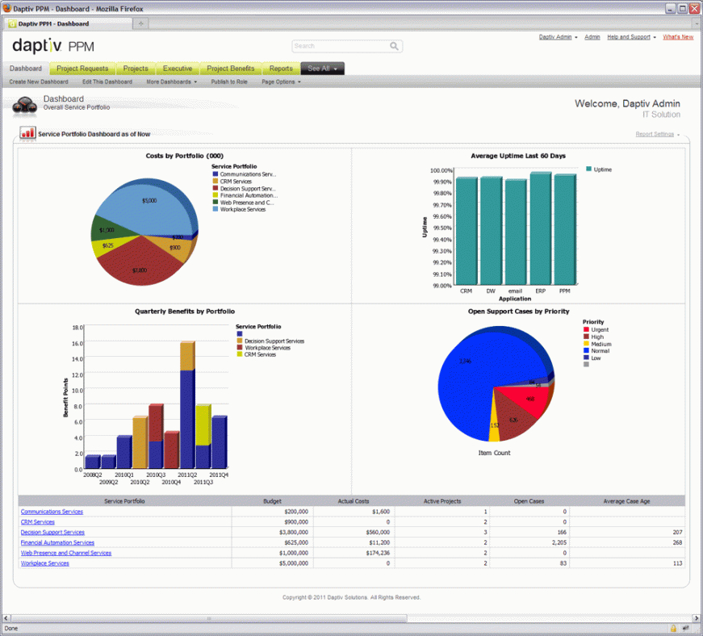Open a new browser tab with plus button
Screen dimensions: 703x636
point(140,23)
